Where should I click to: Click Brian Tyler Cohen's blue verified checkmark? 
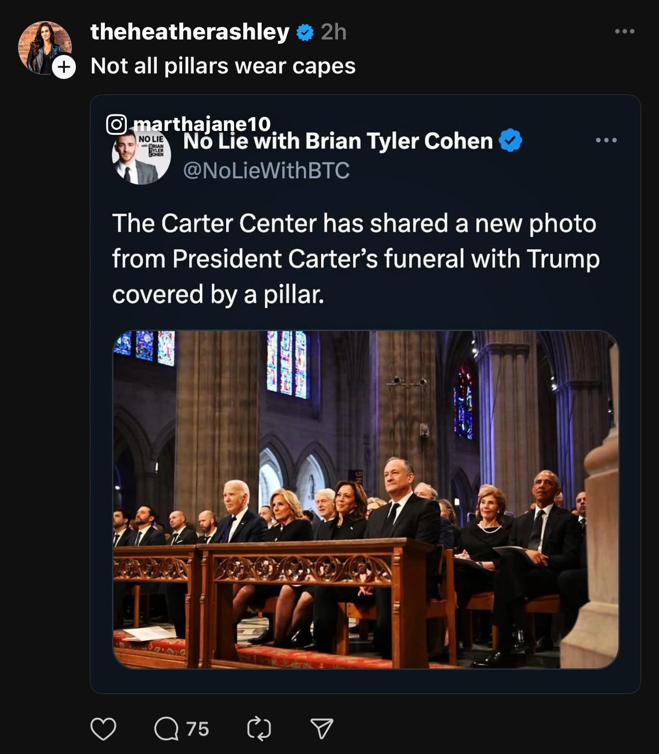coord(510,140)
